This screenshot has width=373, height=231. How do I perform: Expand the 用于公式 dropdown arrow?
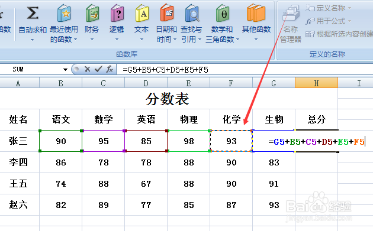(349, 21)
